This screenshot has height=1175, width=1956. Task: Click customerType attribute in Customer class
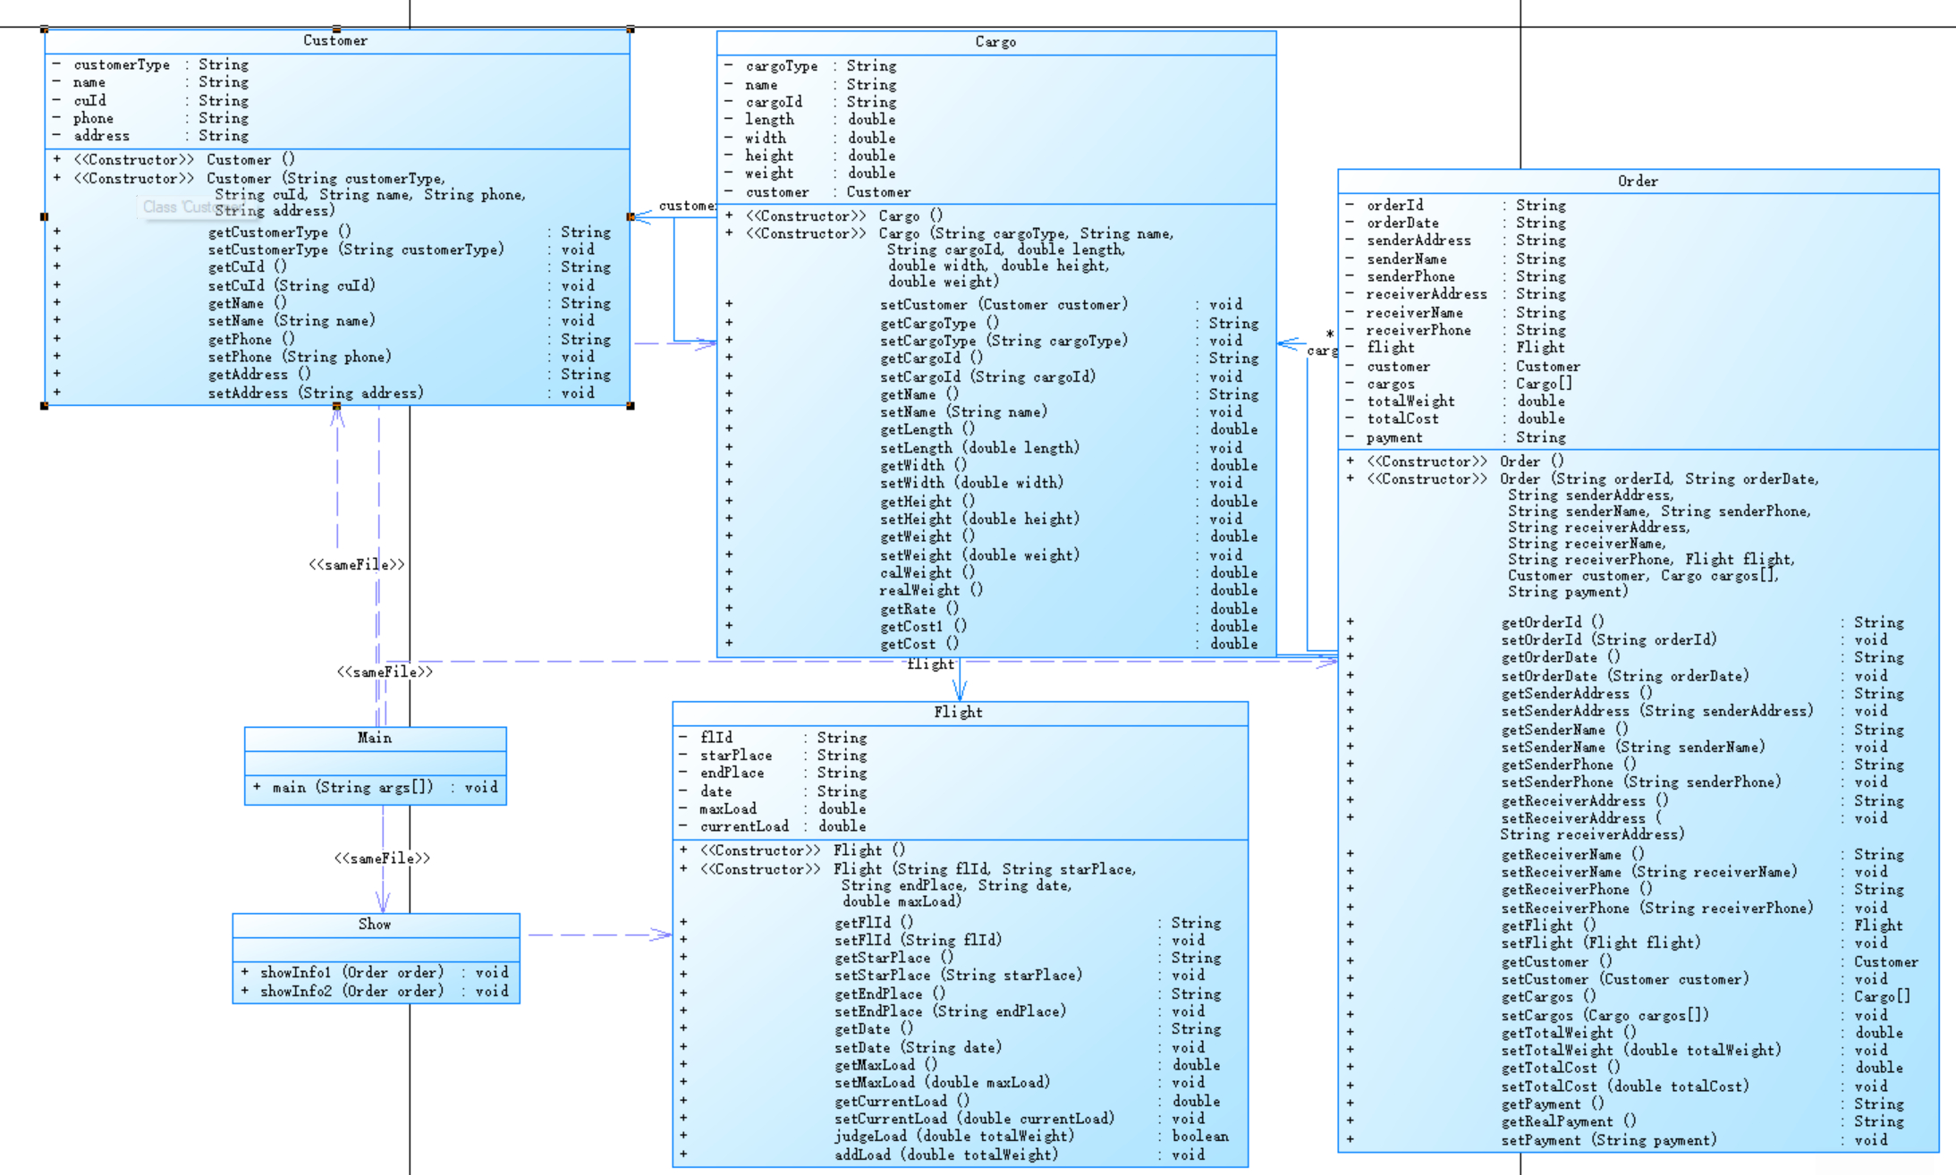(x=122, y=64)
